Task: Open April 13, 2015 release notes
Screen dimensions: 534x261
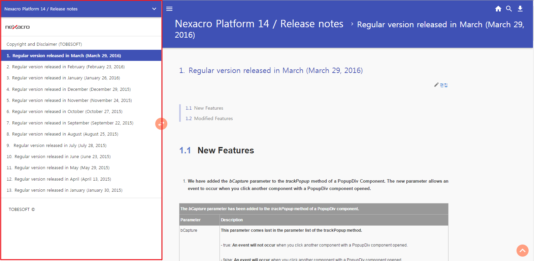Action: 59,179
